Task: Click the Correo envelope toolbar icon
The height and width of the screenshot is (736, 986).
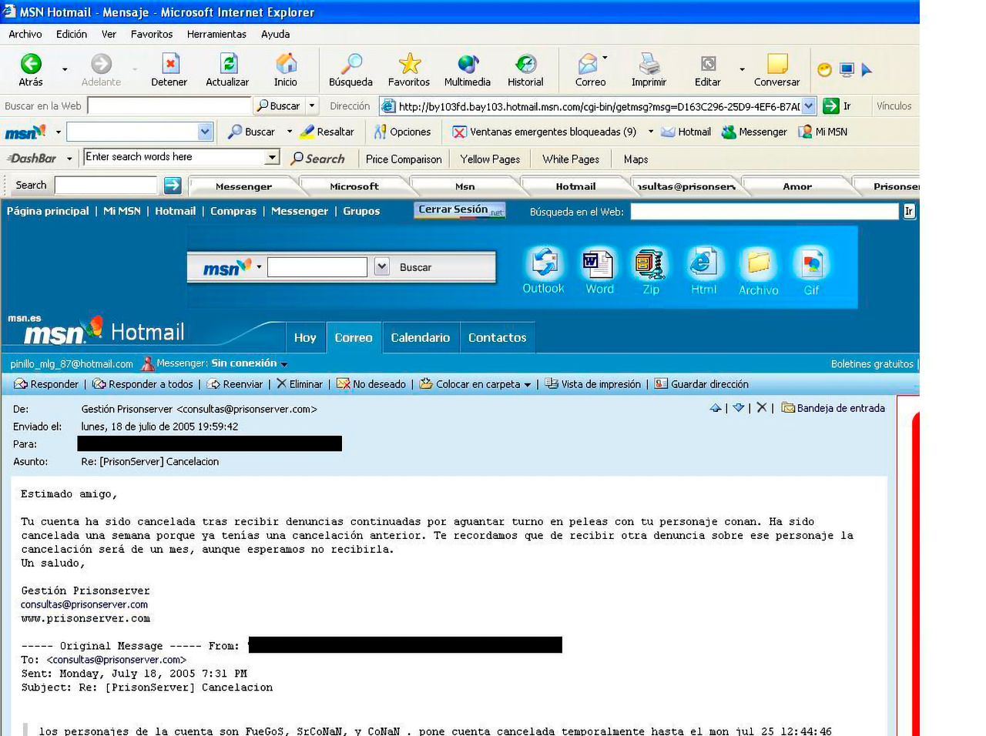Action: 589,70
